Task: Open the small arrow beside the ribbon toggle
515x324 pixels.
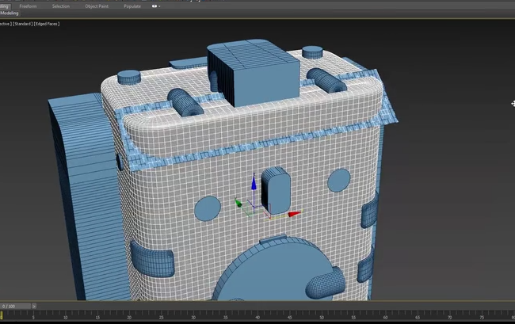Action: click(x=160, y=6)
